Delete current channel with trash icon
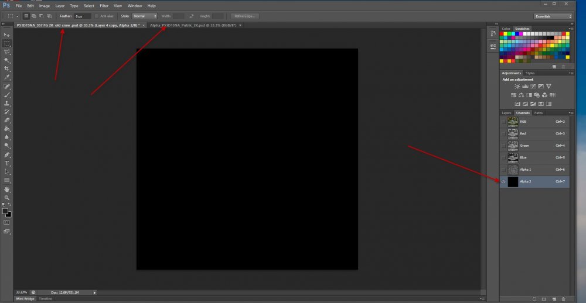 tap(563, 298)
